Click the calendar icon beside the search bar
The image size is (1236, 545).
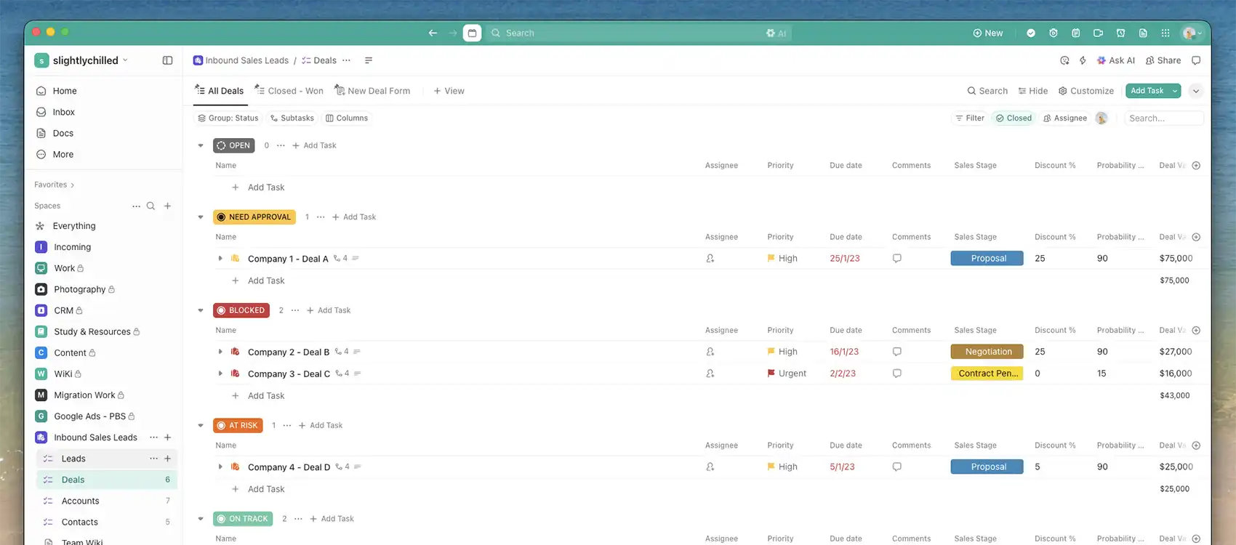[472, 33]
